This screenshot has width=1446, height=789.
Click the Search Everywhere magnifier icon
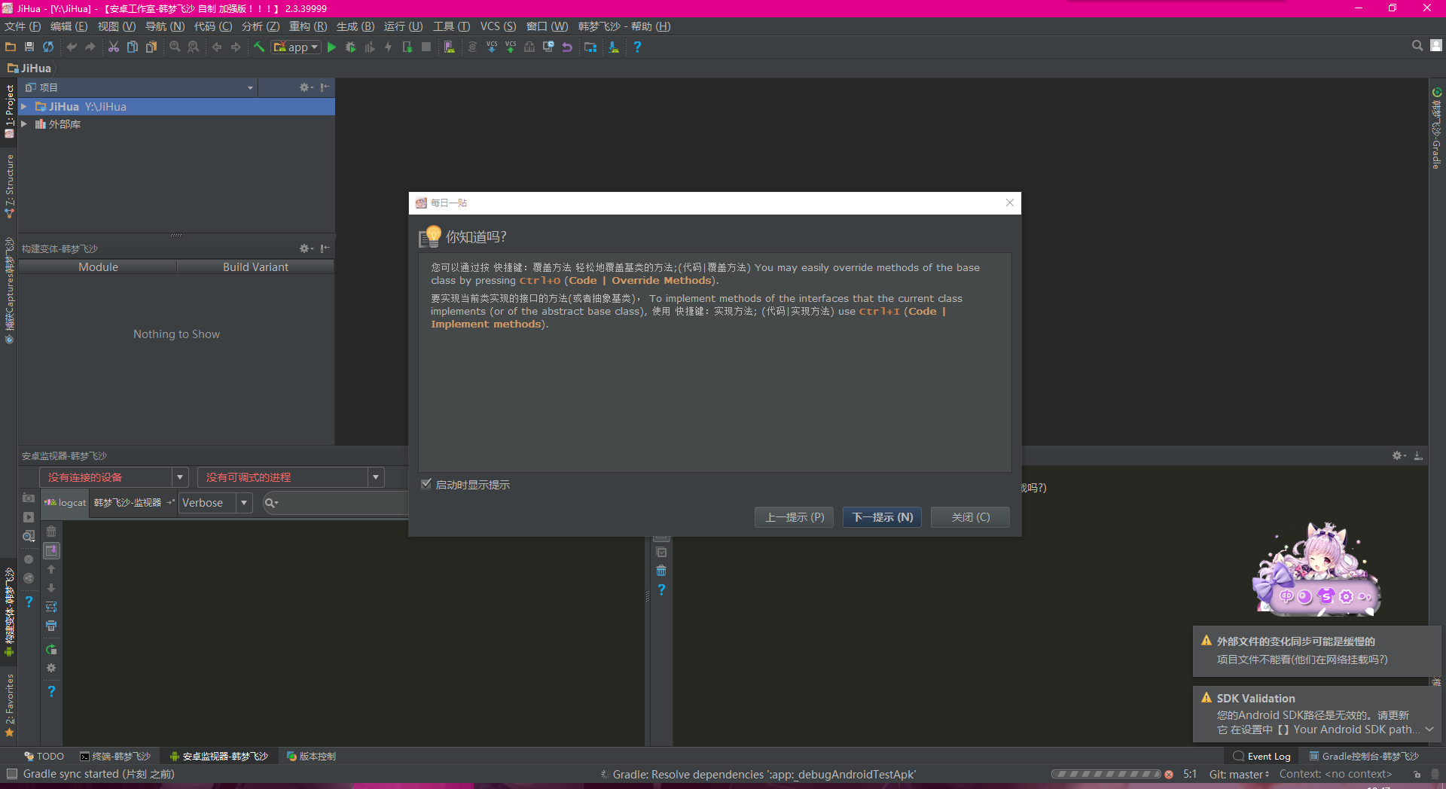tap(1417, 46)
